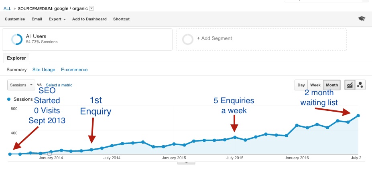The image size is (372, 170).
Task: Click the Select a metric link
Action: (59, 85)
